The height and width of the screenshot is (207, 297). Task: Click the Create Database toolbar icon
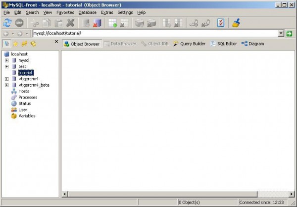pos(86,23)
